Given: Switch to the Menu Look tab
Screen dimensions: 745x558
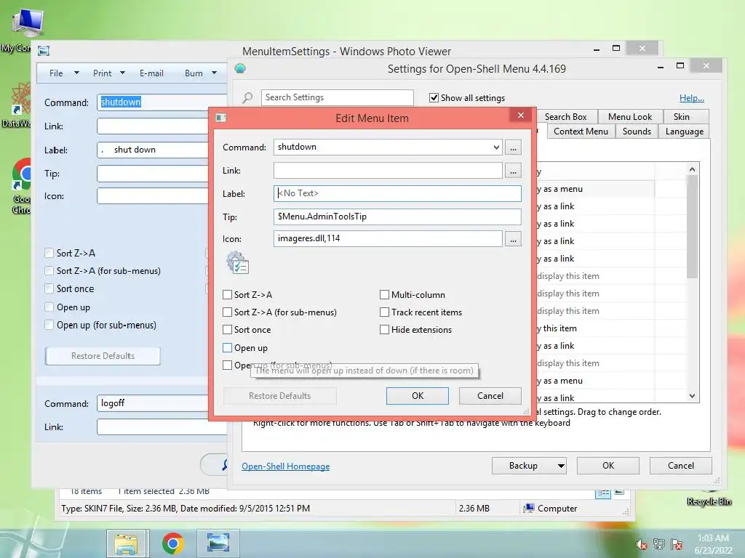Looking at the screenshot, I should tap(629, 117).
